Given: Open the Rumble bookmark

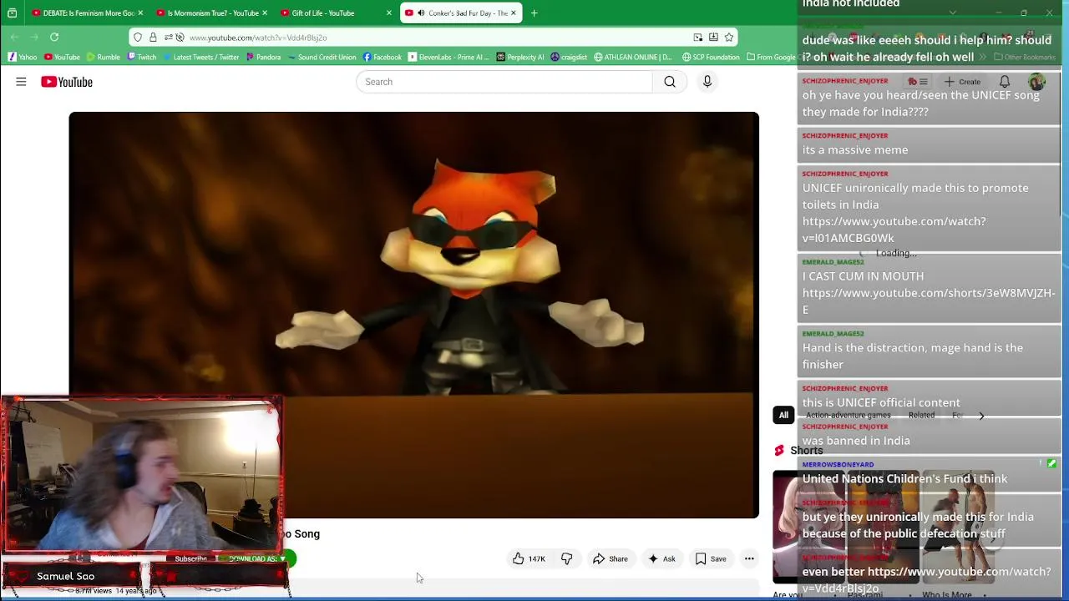Looking at the screenshot, I should point(104,57).
